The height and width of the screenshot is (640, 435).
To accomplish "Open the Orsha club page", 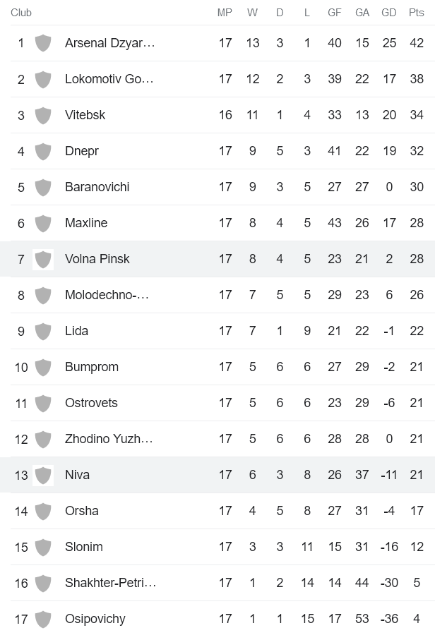I will (83, 511).
